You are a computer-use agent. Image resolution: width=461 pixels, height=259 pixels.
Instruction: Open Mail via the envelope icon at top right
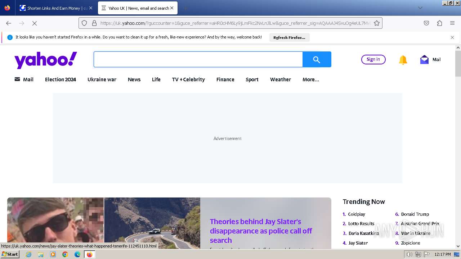click(x=425, y=60)
